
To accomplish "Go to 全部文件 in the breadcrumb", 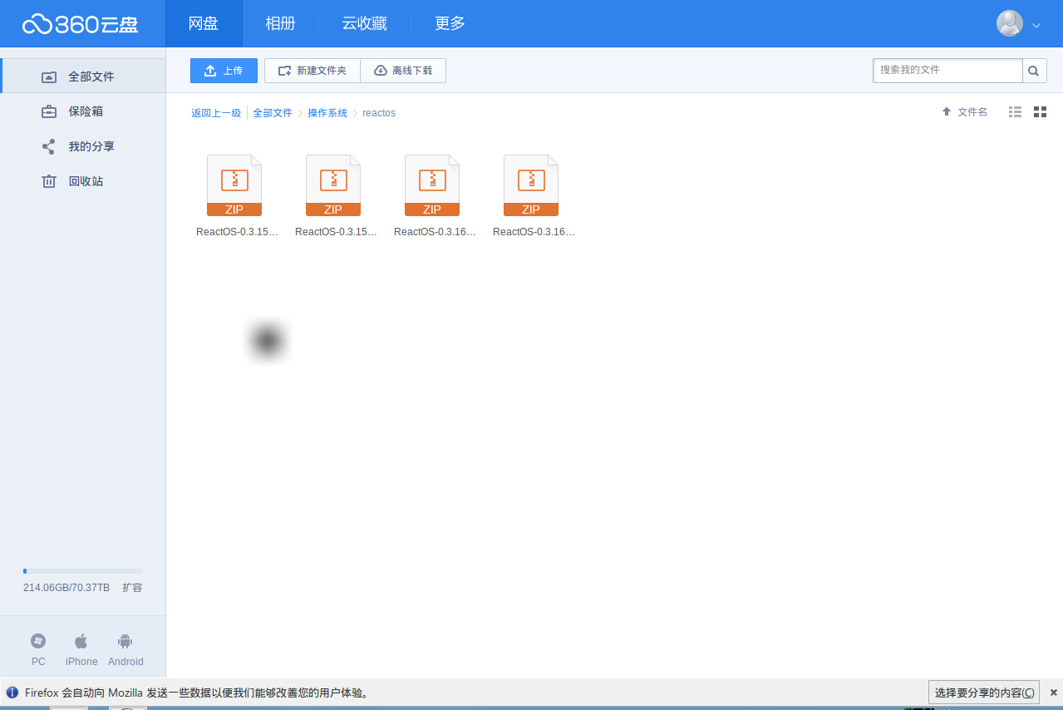I will coord(273,113).
